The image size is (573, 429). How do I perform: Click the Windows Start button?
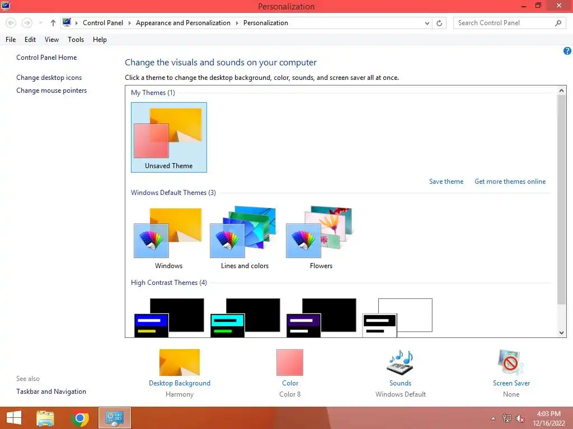tap(14, 418)
